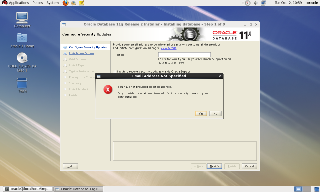The image size is (320, 192).
Task: Click the system monitor gauge tray icon
Action: click(247, 3)
